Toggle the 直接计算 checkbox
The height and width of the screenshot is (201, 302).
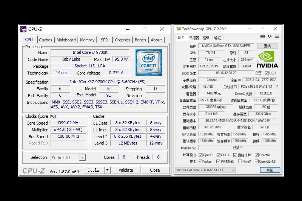tap(235, 155)
